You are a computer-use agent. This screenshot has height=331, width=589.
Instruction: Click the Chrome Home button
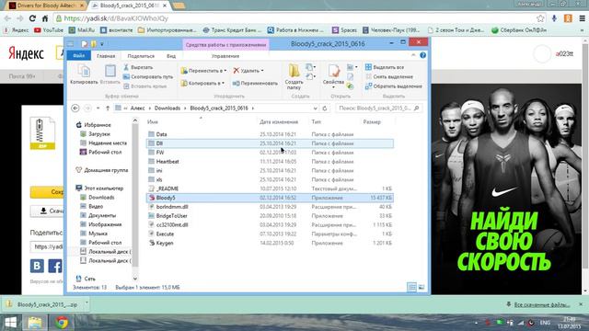[x=45, y=18]
